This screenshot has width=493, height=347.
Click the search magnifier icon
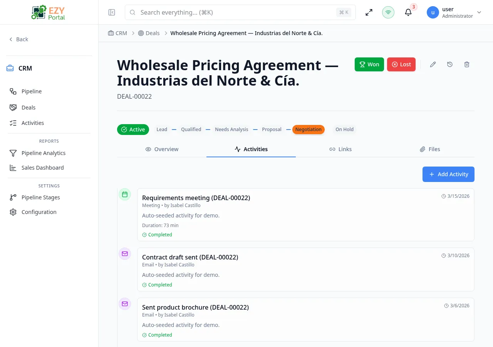[x=132, y=12]
